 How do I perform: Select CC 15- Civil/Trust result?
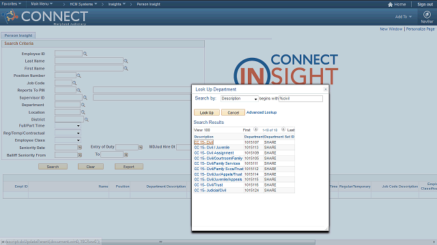(x=208, y=184)
